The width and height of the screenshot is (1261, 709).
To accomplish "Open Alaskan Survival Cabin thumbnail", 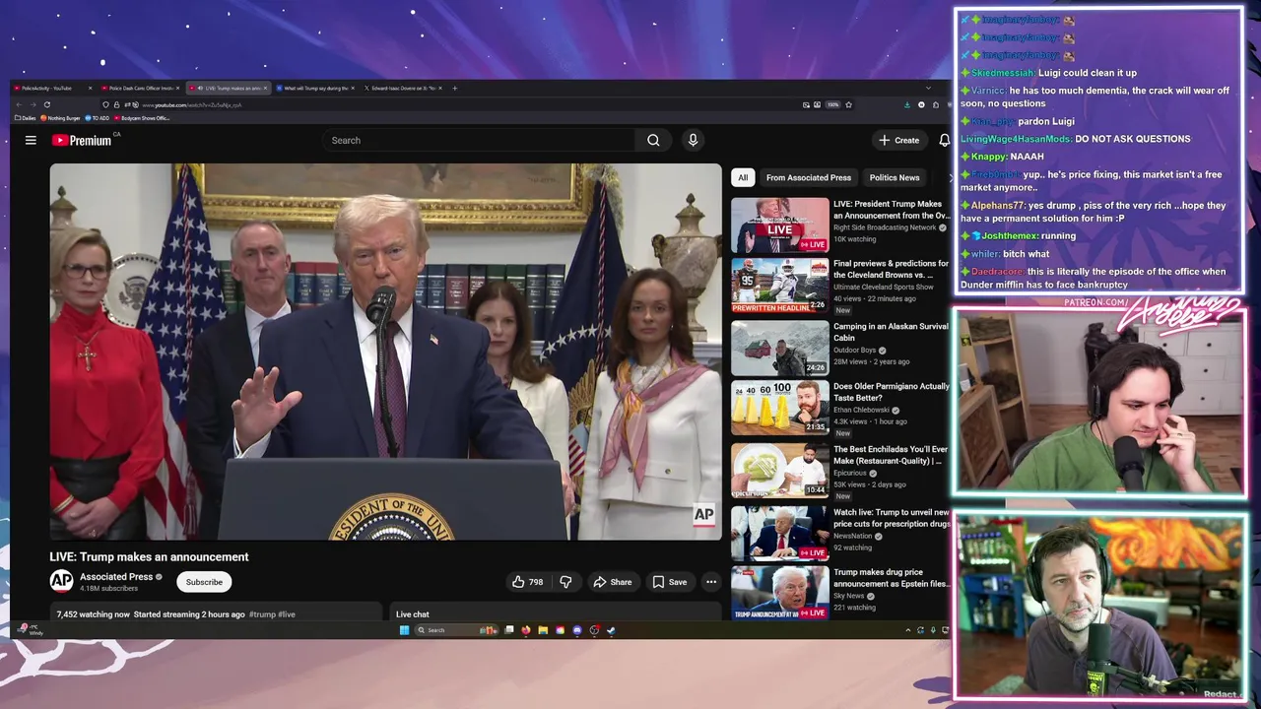I will tap(780, 348).
